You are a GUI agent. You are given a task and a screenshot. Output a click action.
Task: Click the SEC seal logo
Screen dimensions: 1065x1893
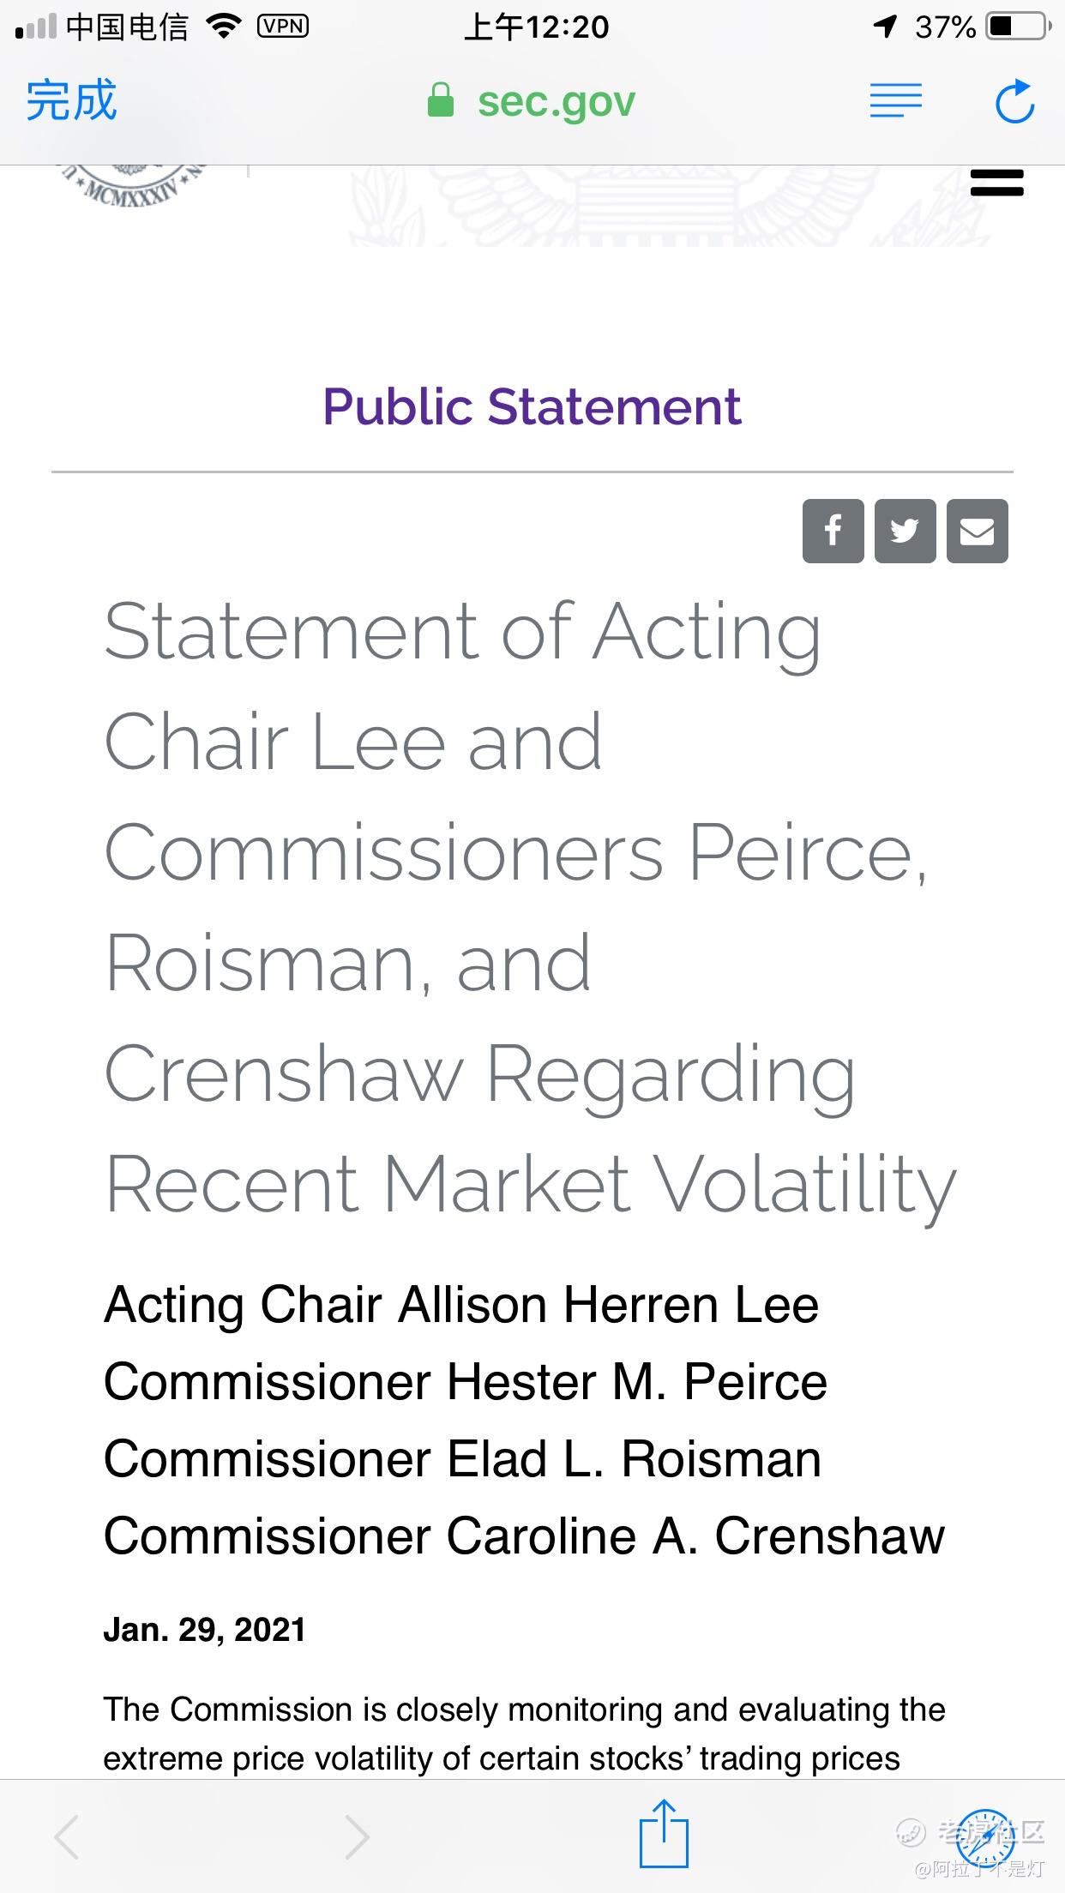pyautogui.click(x=133, y=186)
